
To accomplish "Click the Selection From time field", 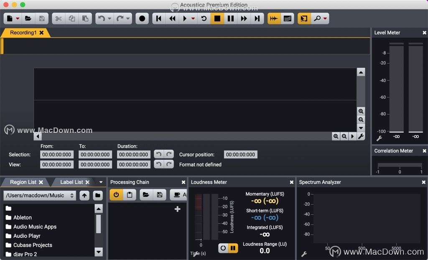I will pyautogui.click(x=57, y=155).
